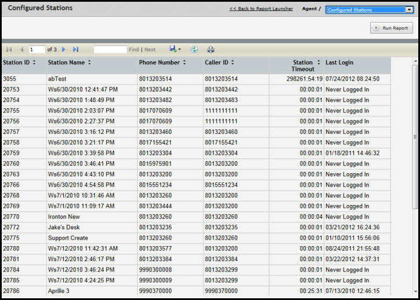Sort by Phone Number column arrows

(x=184, y=63)
